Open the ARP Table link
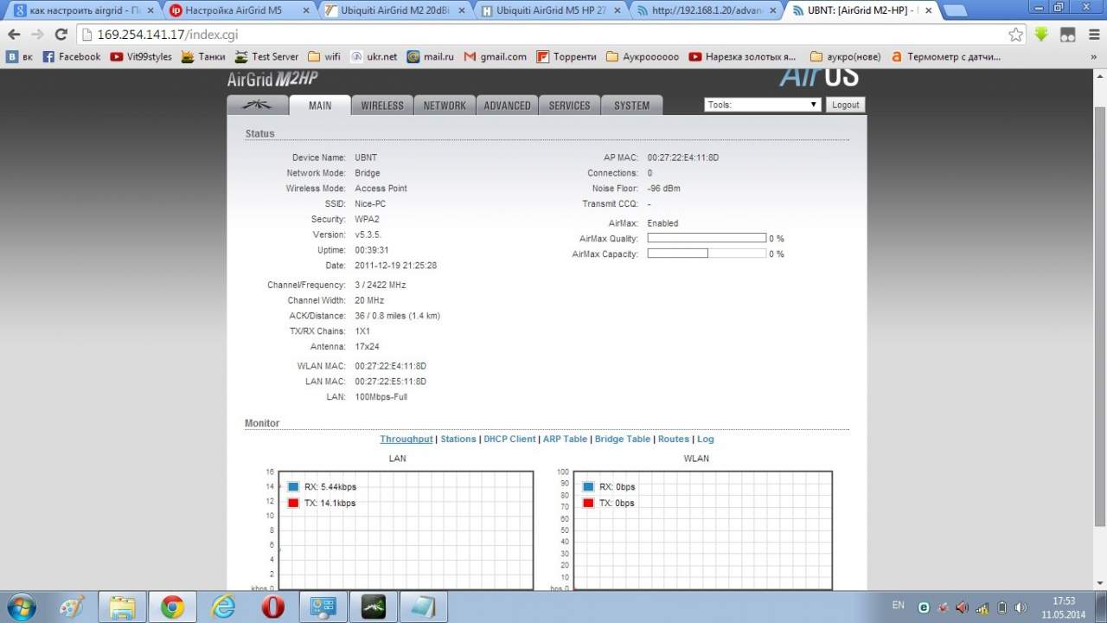 [x=565, y=439]
